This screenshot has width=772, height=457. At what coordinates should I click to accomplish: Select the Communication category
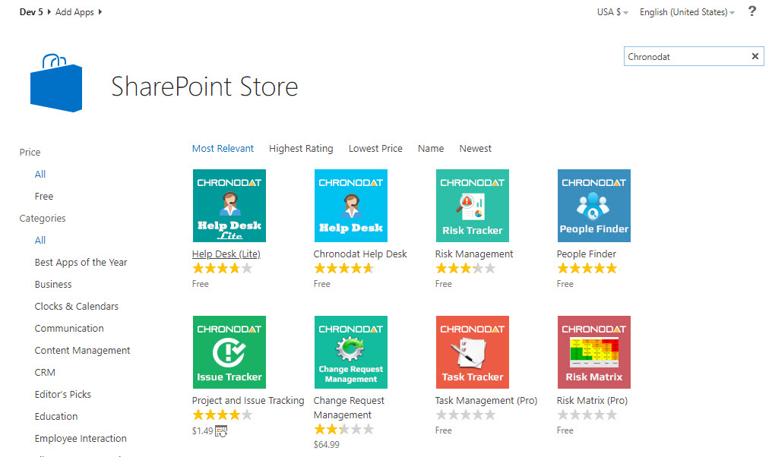(69, 328)
